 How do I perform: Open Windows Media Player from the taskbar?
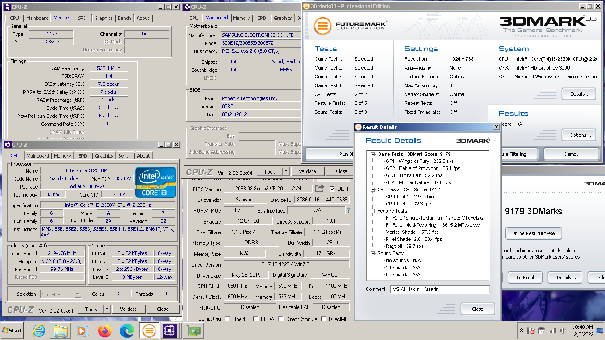tap(82, 330)
